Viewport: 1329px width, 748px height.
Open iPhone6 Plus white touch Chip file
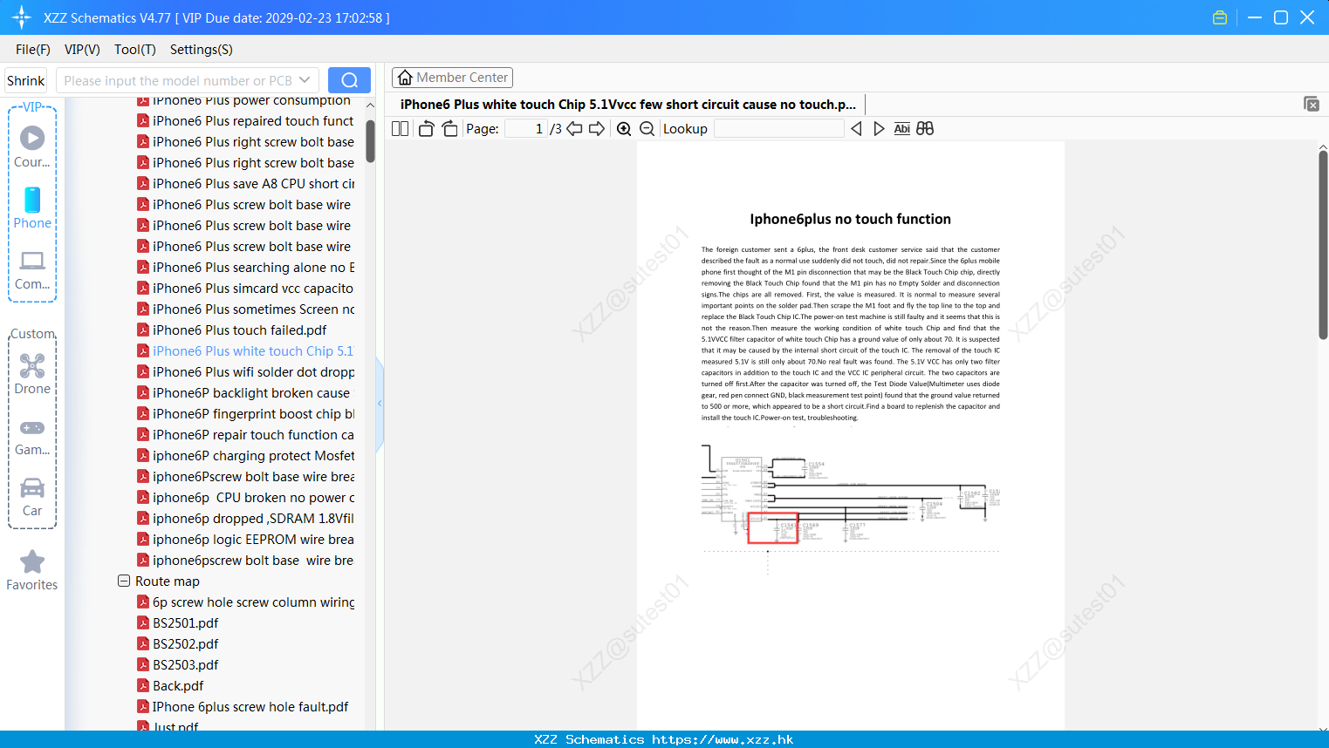click(245, 351)
